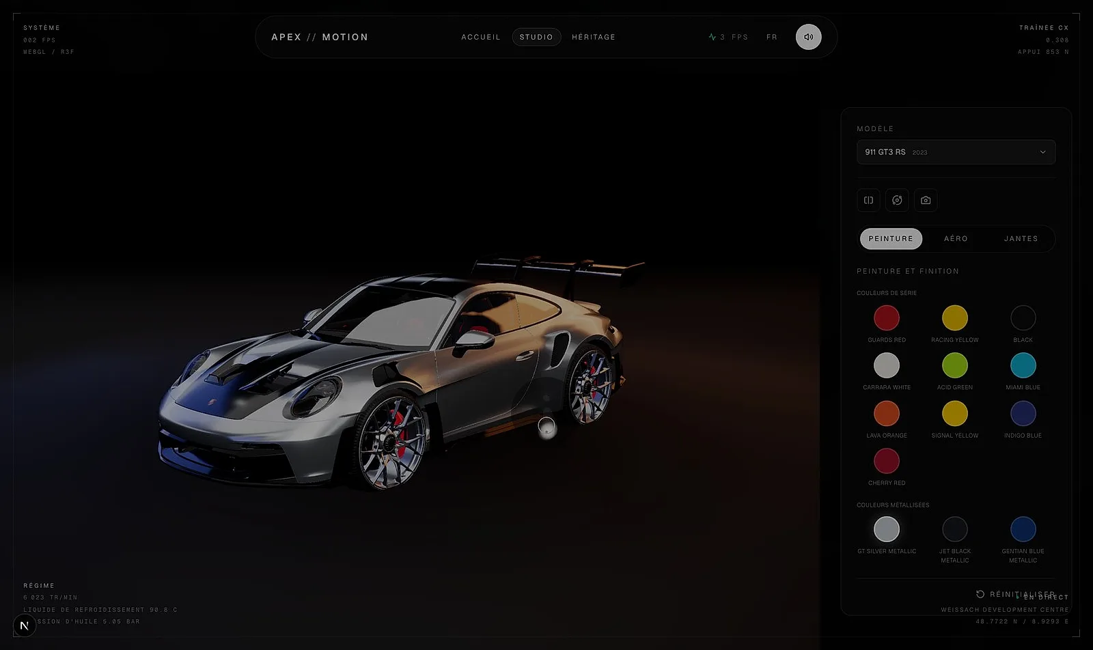
Task: Click the "LIQUIDE DE REFROIDISSEMENT 90.8 C" readout
Action: (100, 610)
